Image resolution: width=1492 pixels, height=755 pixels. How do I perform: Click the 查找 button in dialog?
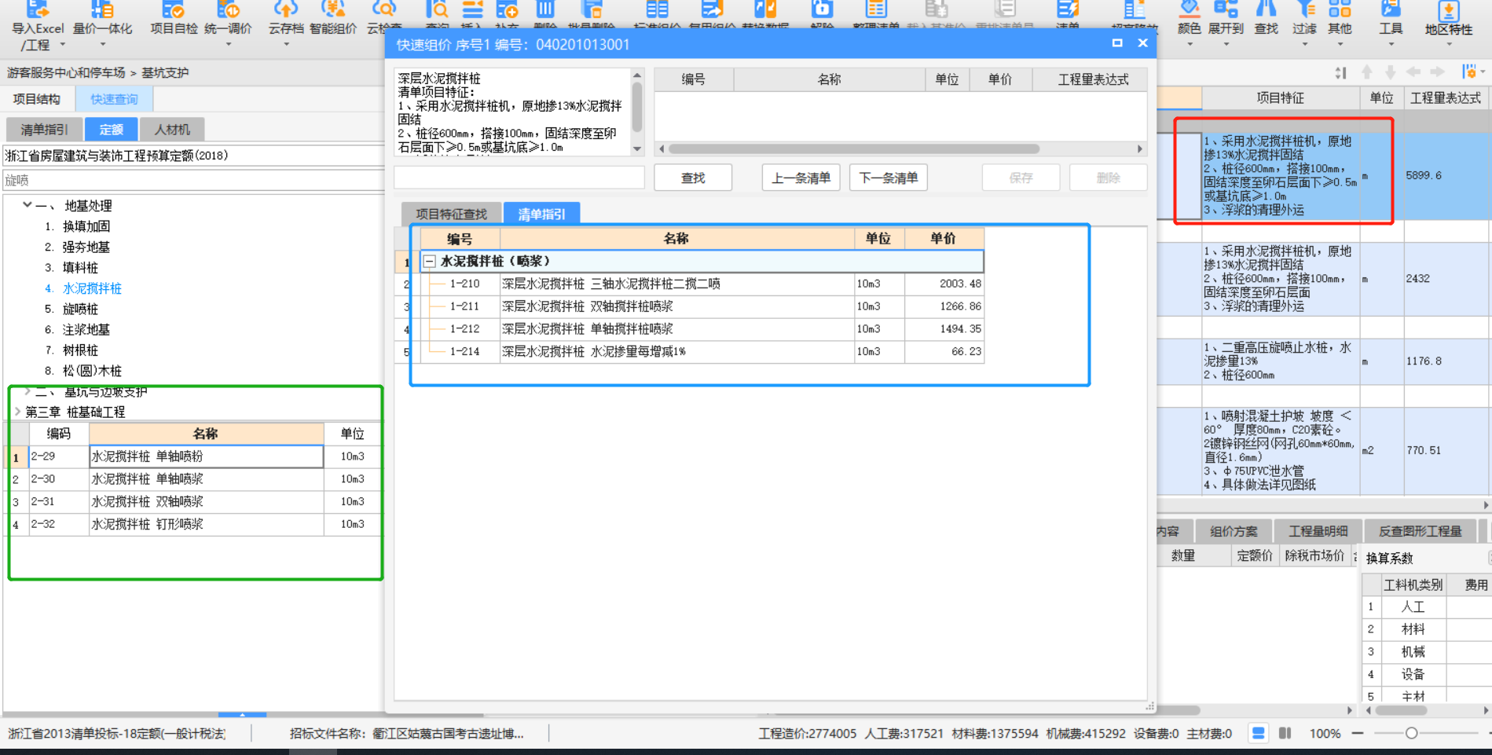(x=693, y=178)
